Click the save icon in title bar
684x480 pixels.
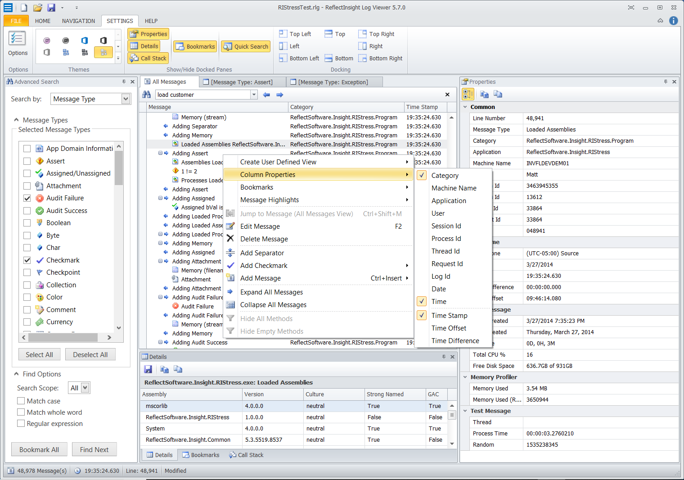(x=51, y=7)
